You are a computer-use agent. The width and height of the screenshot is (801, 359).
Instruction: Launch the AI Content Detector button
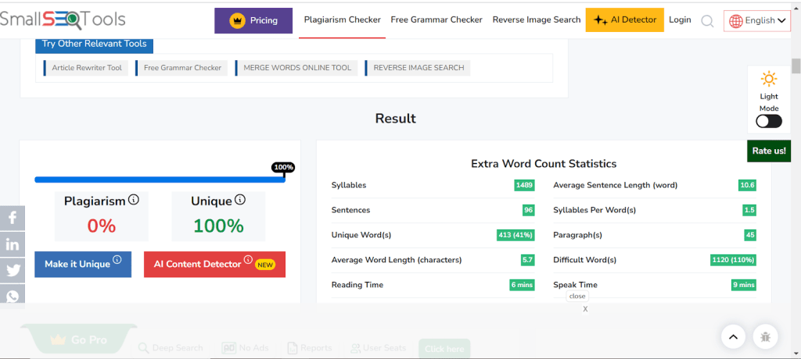(214, 264)
